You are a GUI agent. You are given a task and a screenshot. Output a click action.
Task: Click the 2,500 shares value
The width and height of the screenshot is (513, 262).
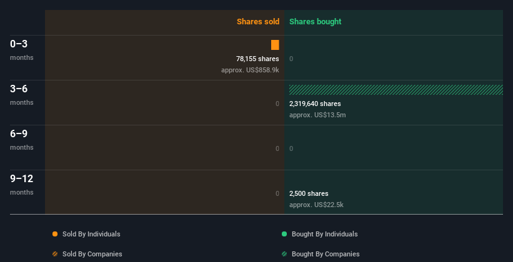tap(309, 193)
